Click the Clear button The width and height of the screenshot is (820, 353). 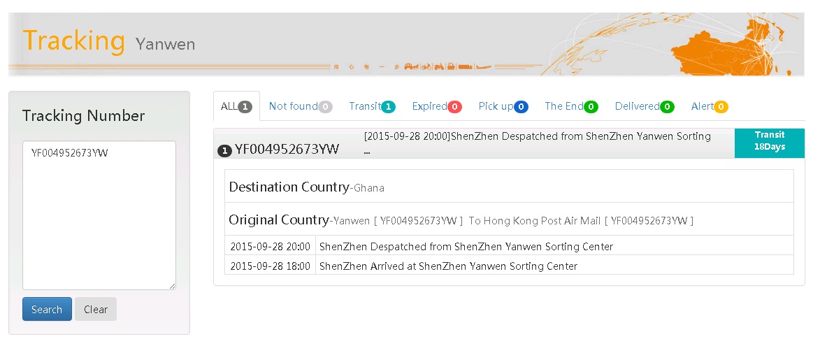click(x=96, y=310)
